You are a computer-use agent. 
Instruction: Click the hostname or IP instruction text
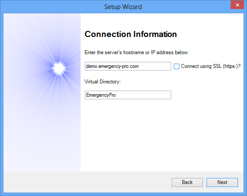coord(136,52)
